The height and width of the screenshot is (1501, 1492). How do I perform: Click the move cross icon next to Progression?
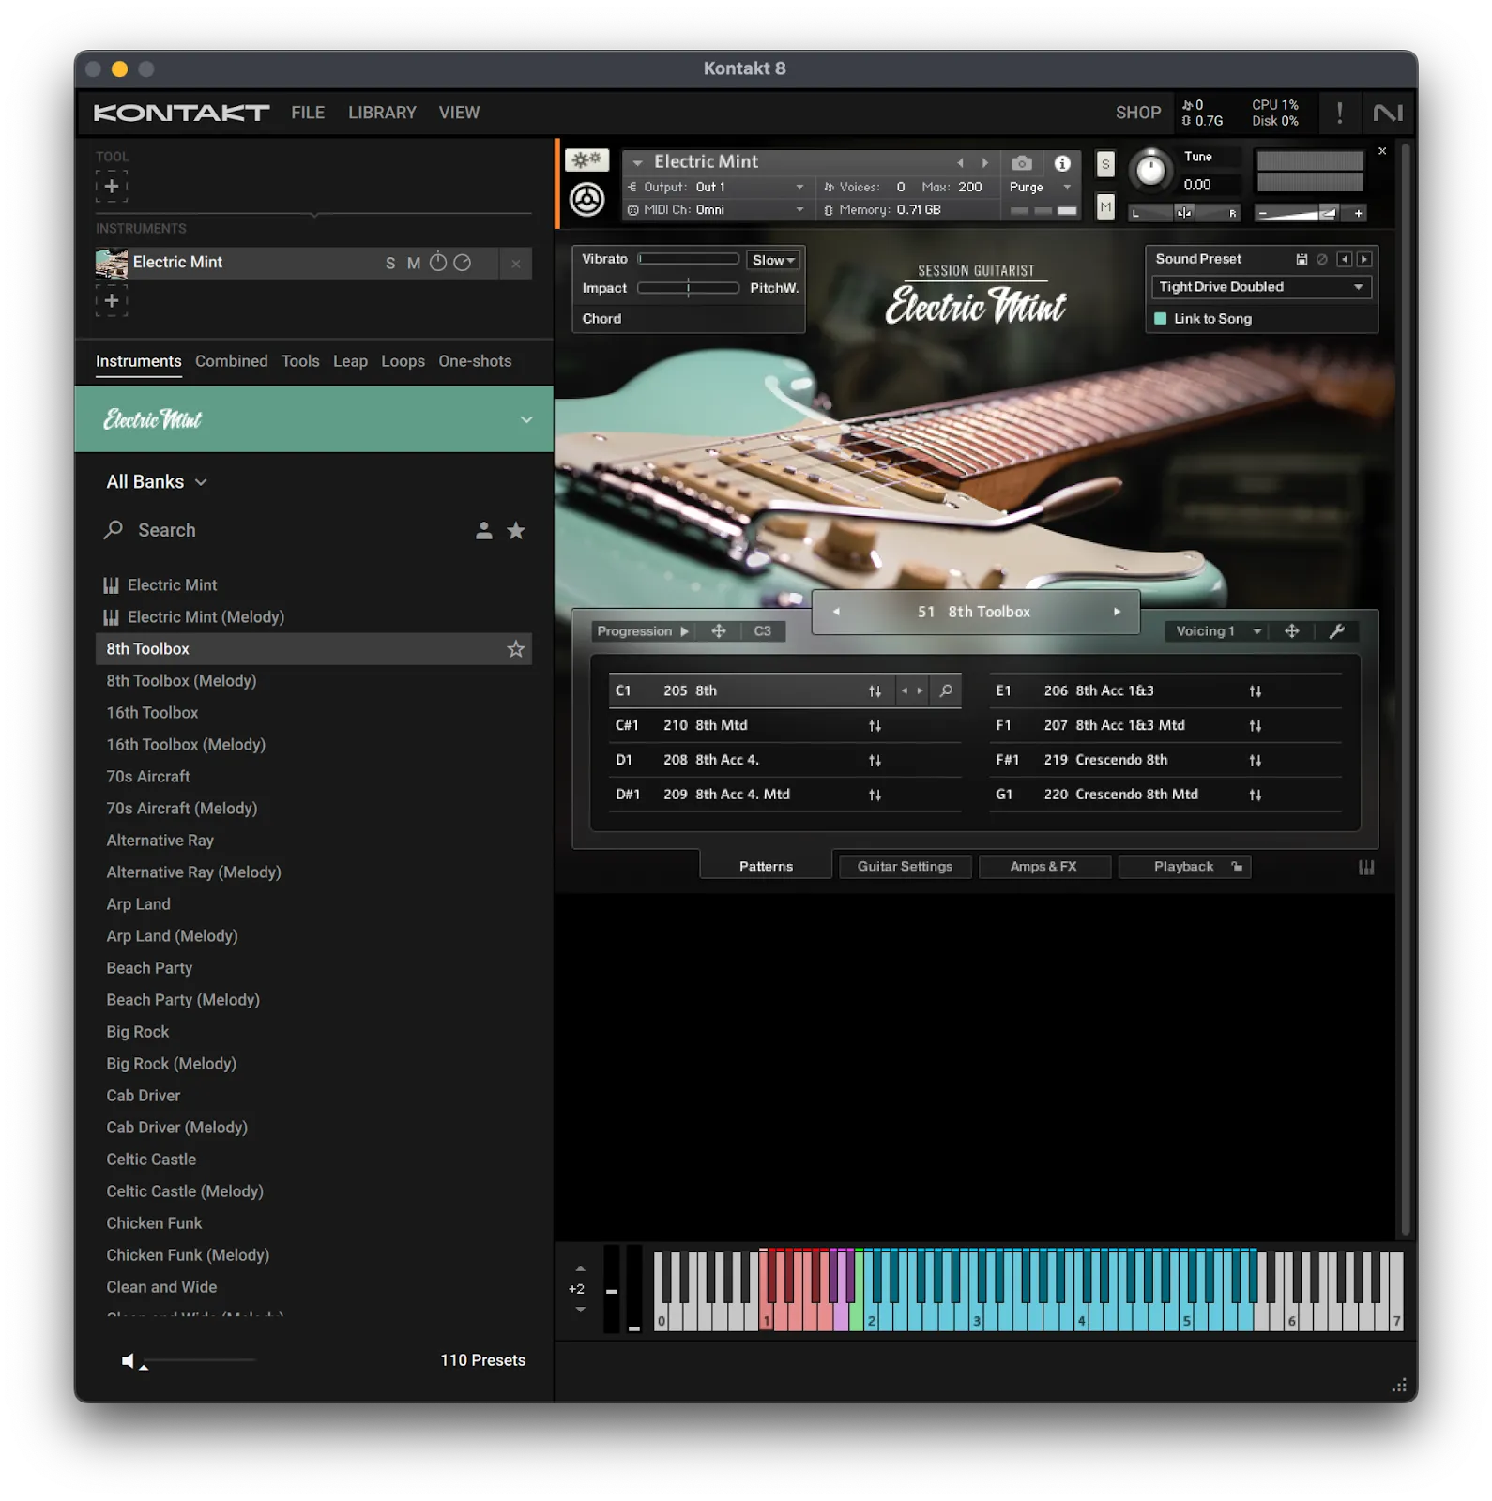(719, 631)
